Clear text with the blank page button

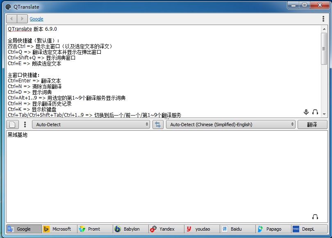pos(12,125)
